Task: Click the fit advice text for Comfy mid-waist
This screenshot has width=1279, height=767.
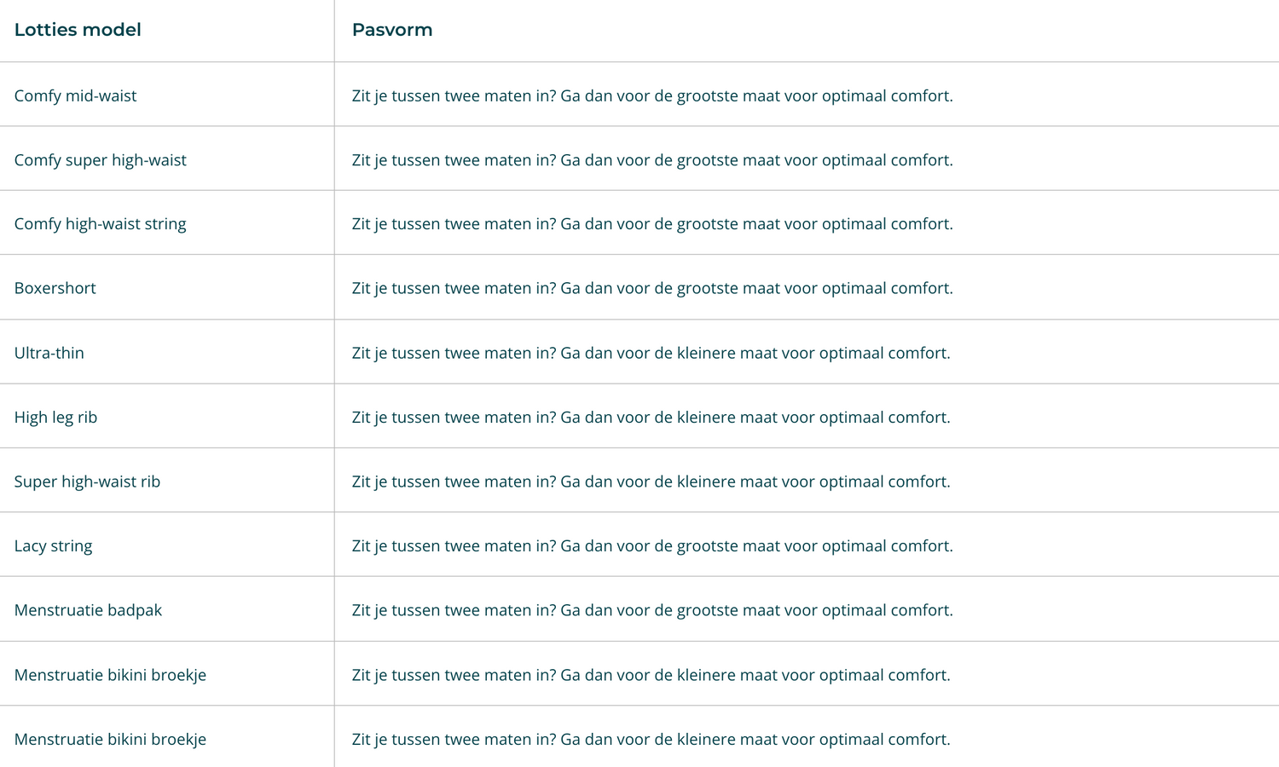Action: tap(652, 95)
